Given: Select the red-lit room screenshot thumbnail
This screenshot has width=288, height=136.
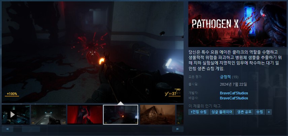Looking at the screenshot, I should point(85,115).
